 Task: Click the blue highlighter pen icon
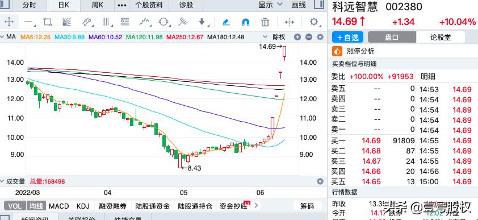226,22
